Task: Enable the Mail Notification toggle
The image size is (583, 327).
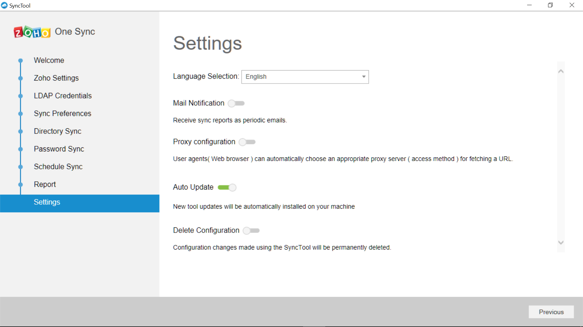Action: (x=236, y=104)
